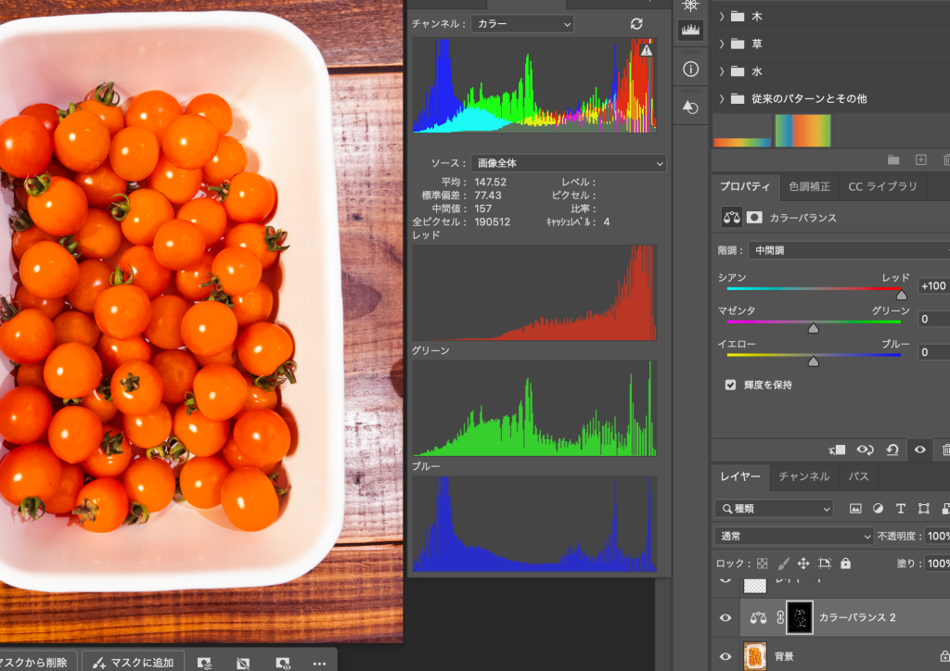Screen dimensions: 950x671
Task: Click the マゼンタ–グリーン slider handle
Action: 814,327
